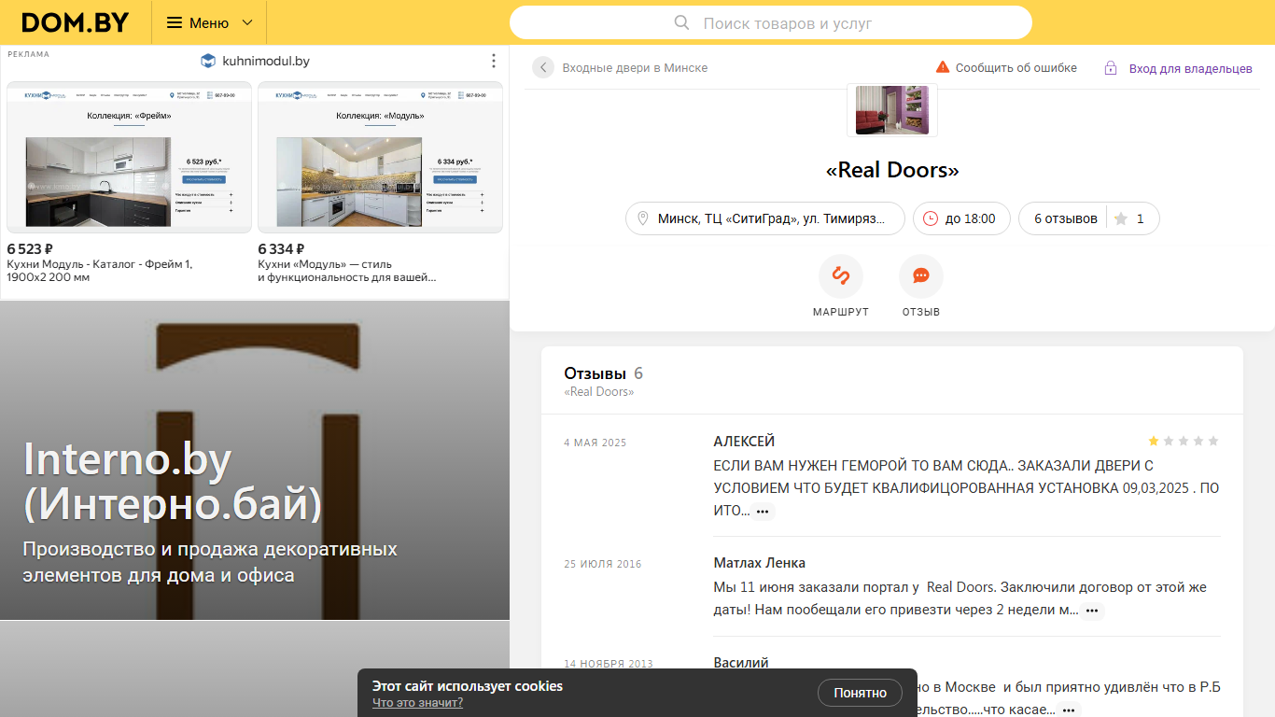The height and width of the screenshot is (717, 1275).
Task: Click reviewer name Василий
Action: 741,663
